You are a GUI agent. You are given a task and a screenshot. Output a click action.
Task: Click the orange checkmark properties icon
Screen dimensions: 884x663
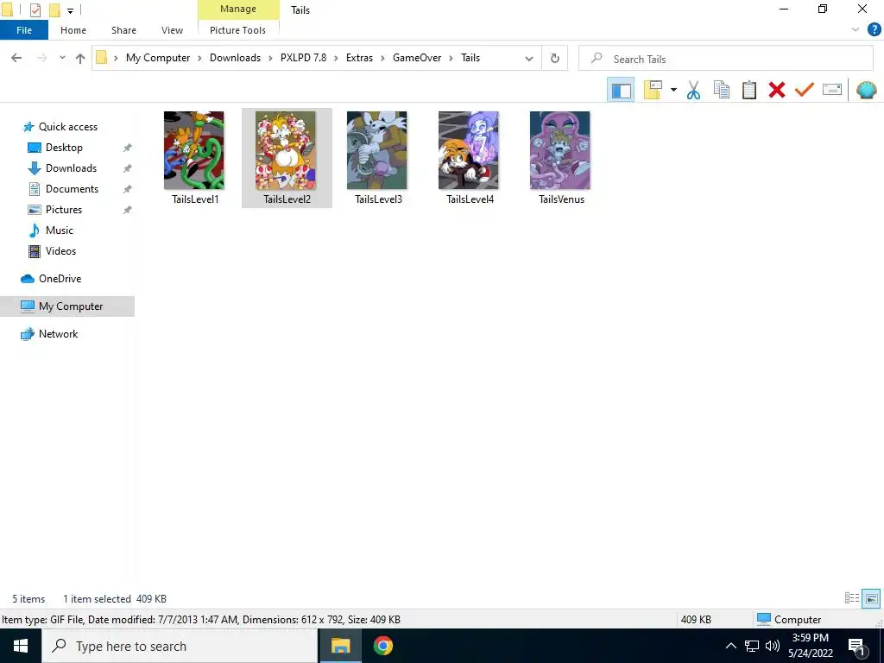coord(805,90)
